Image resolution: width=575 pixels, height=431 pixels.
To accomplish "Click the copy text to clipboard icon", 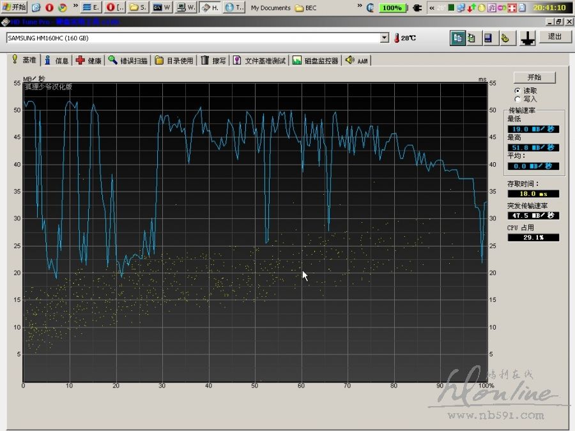I will click(x=457, y=38).
